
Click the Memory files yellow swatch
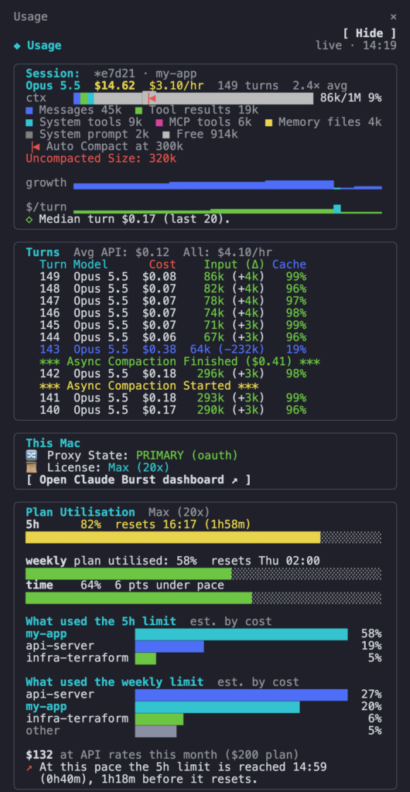(x=268, y=122)
